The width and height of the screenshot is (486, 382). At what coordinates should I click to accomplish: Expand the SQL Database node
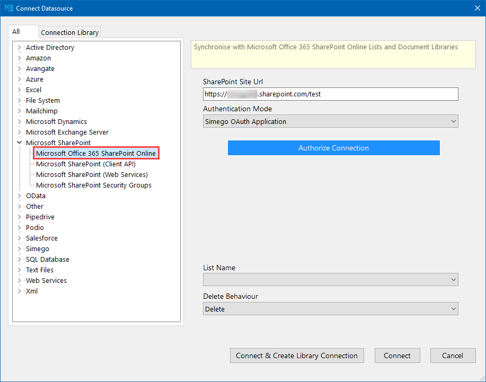(x=19, y=259)
